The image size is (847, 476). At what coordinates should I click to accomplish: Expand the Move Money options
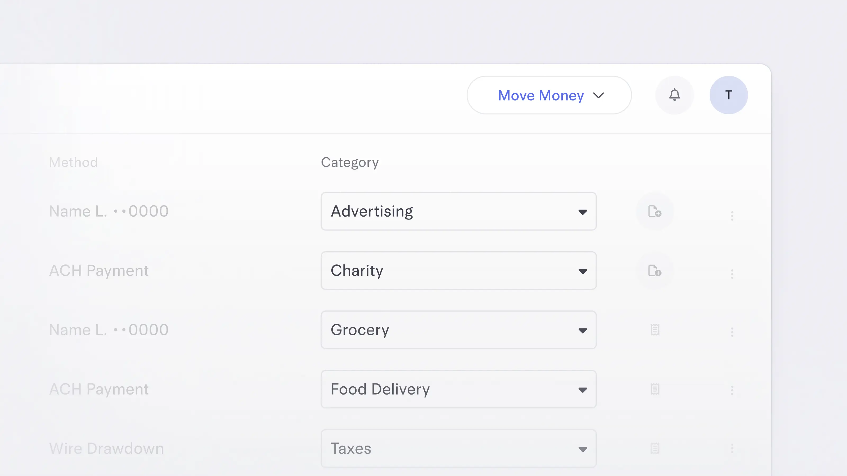[598, 95]
